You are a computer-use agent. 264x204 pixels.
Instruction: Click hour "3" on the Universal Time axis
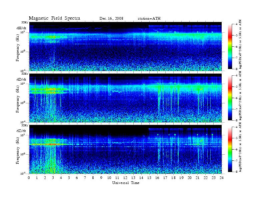[x=53, y=178]
